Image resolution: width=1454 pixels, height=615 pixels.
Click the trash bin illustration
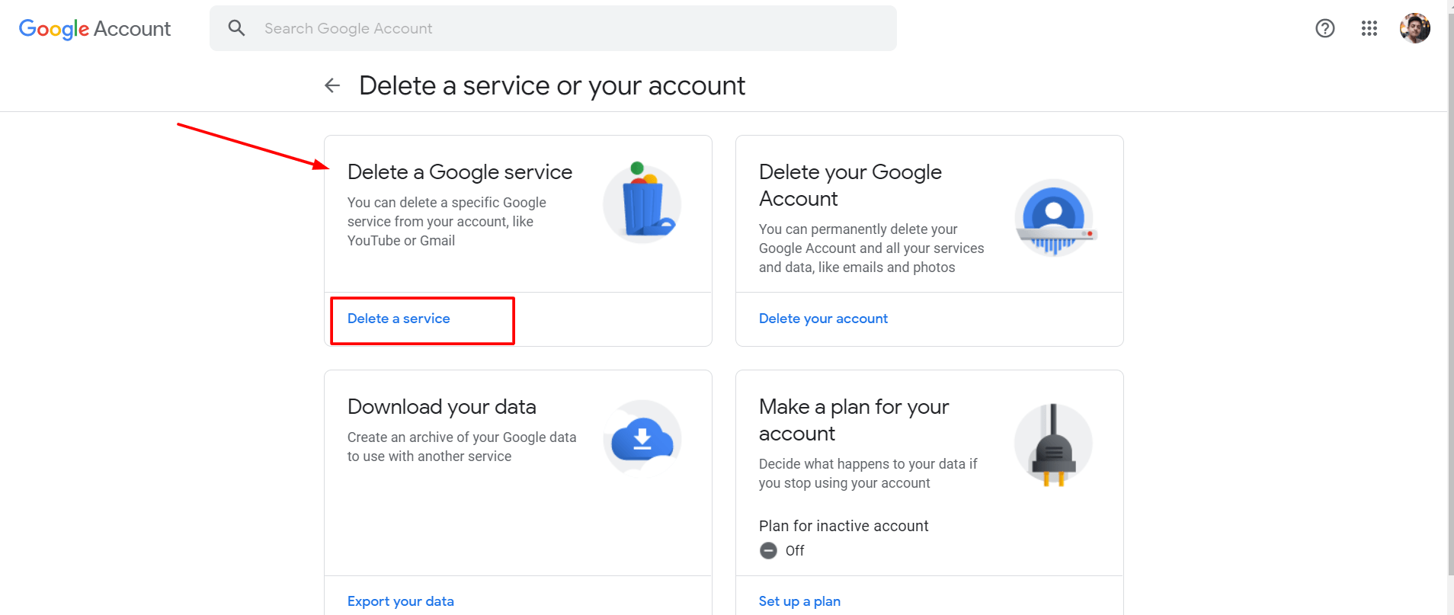click(642, 201)
